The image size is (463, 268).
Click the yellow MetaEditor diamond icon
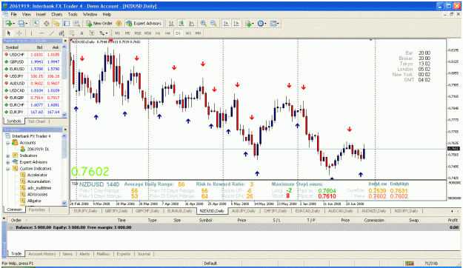119,23
